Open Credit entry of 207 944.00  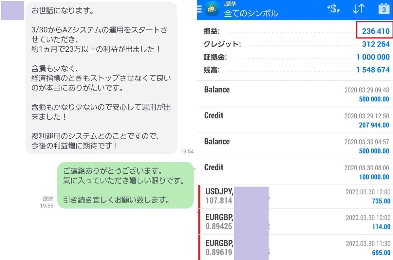pos(295,120)
